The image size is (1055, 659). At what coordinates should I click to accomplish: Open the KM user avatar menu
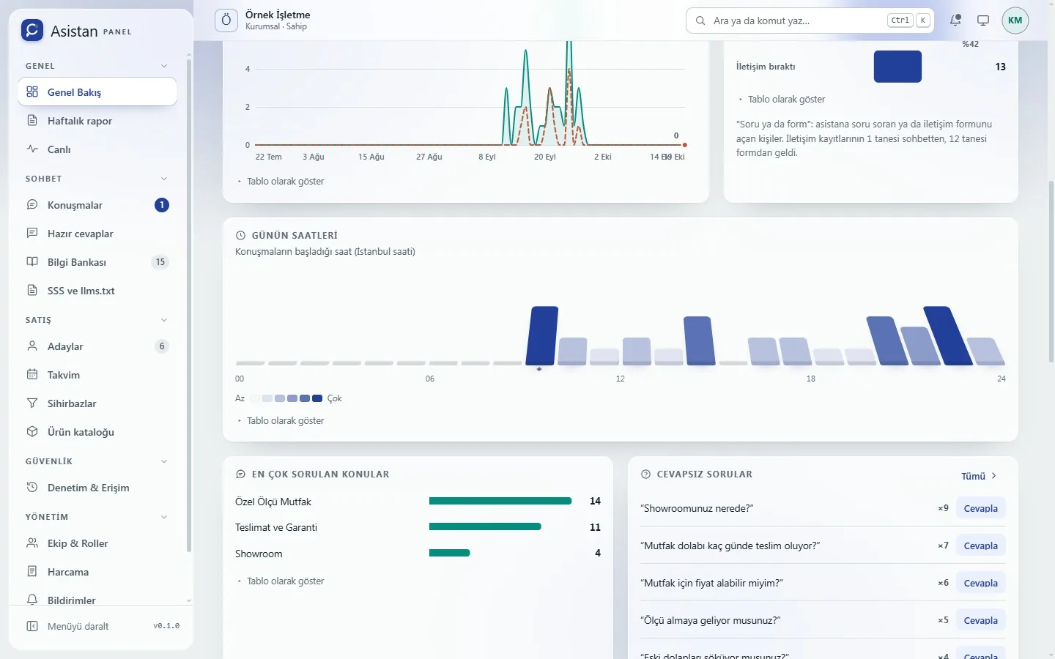[x=1015, y=21]
